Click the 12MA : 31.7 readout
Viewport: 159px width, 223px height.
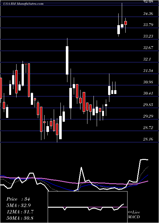(20, 212)
